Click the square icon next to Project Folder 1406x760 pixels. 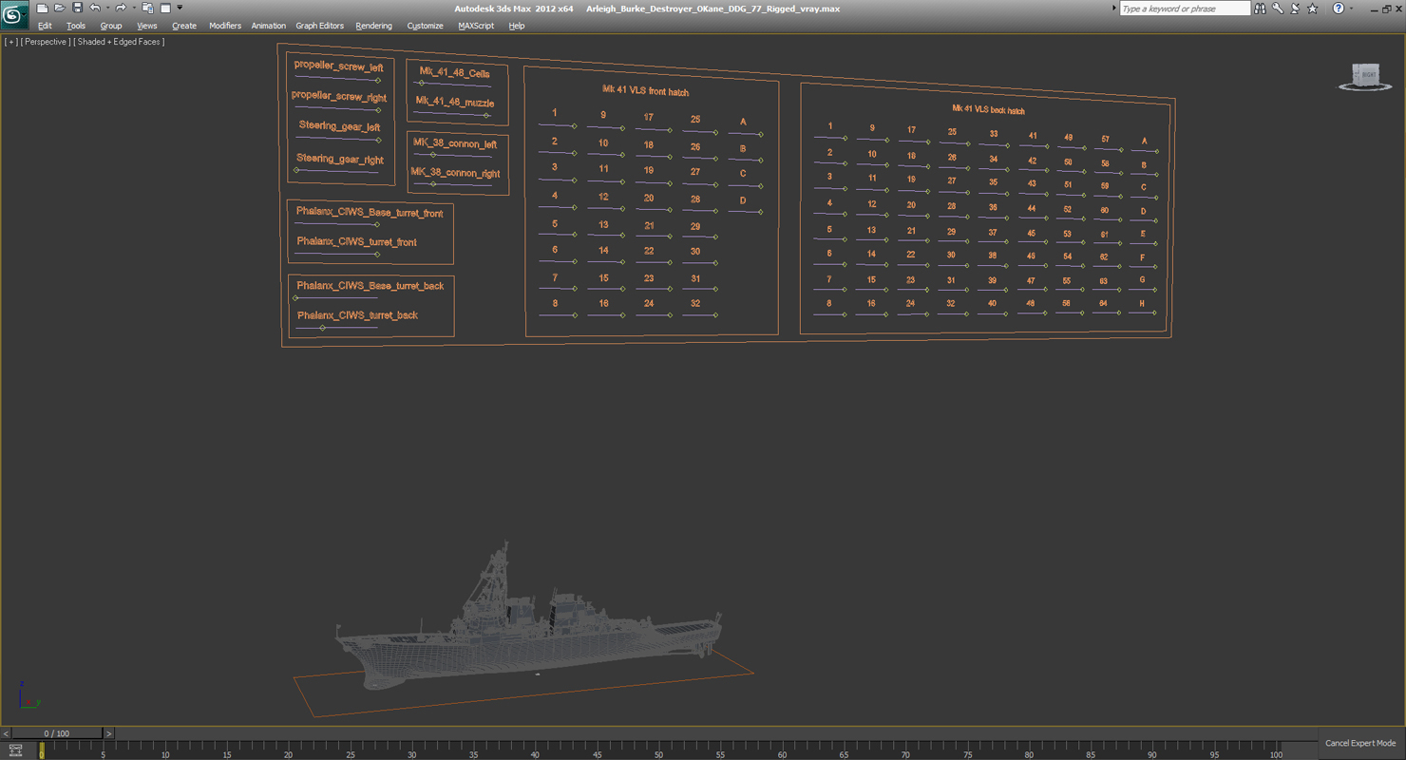165,9
